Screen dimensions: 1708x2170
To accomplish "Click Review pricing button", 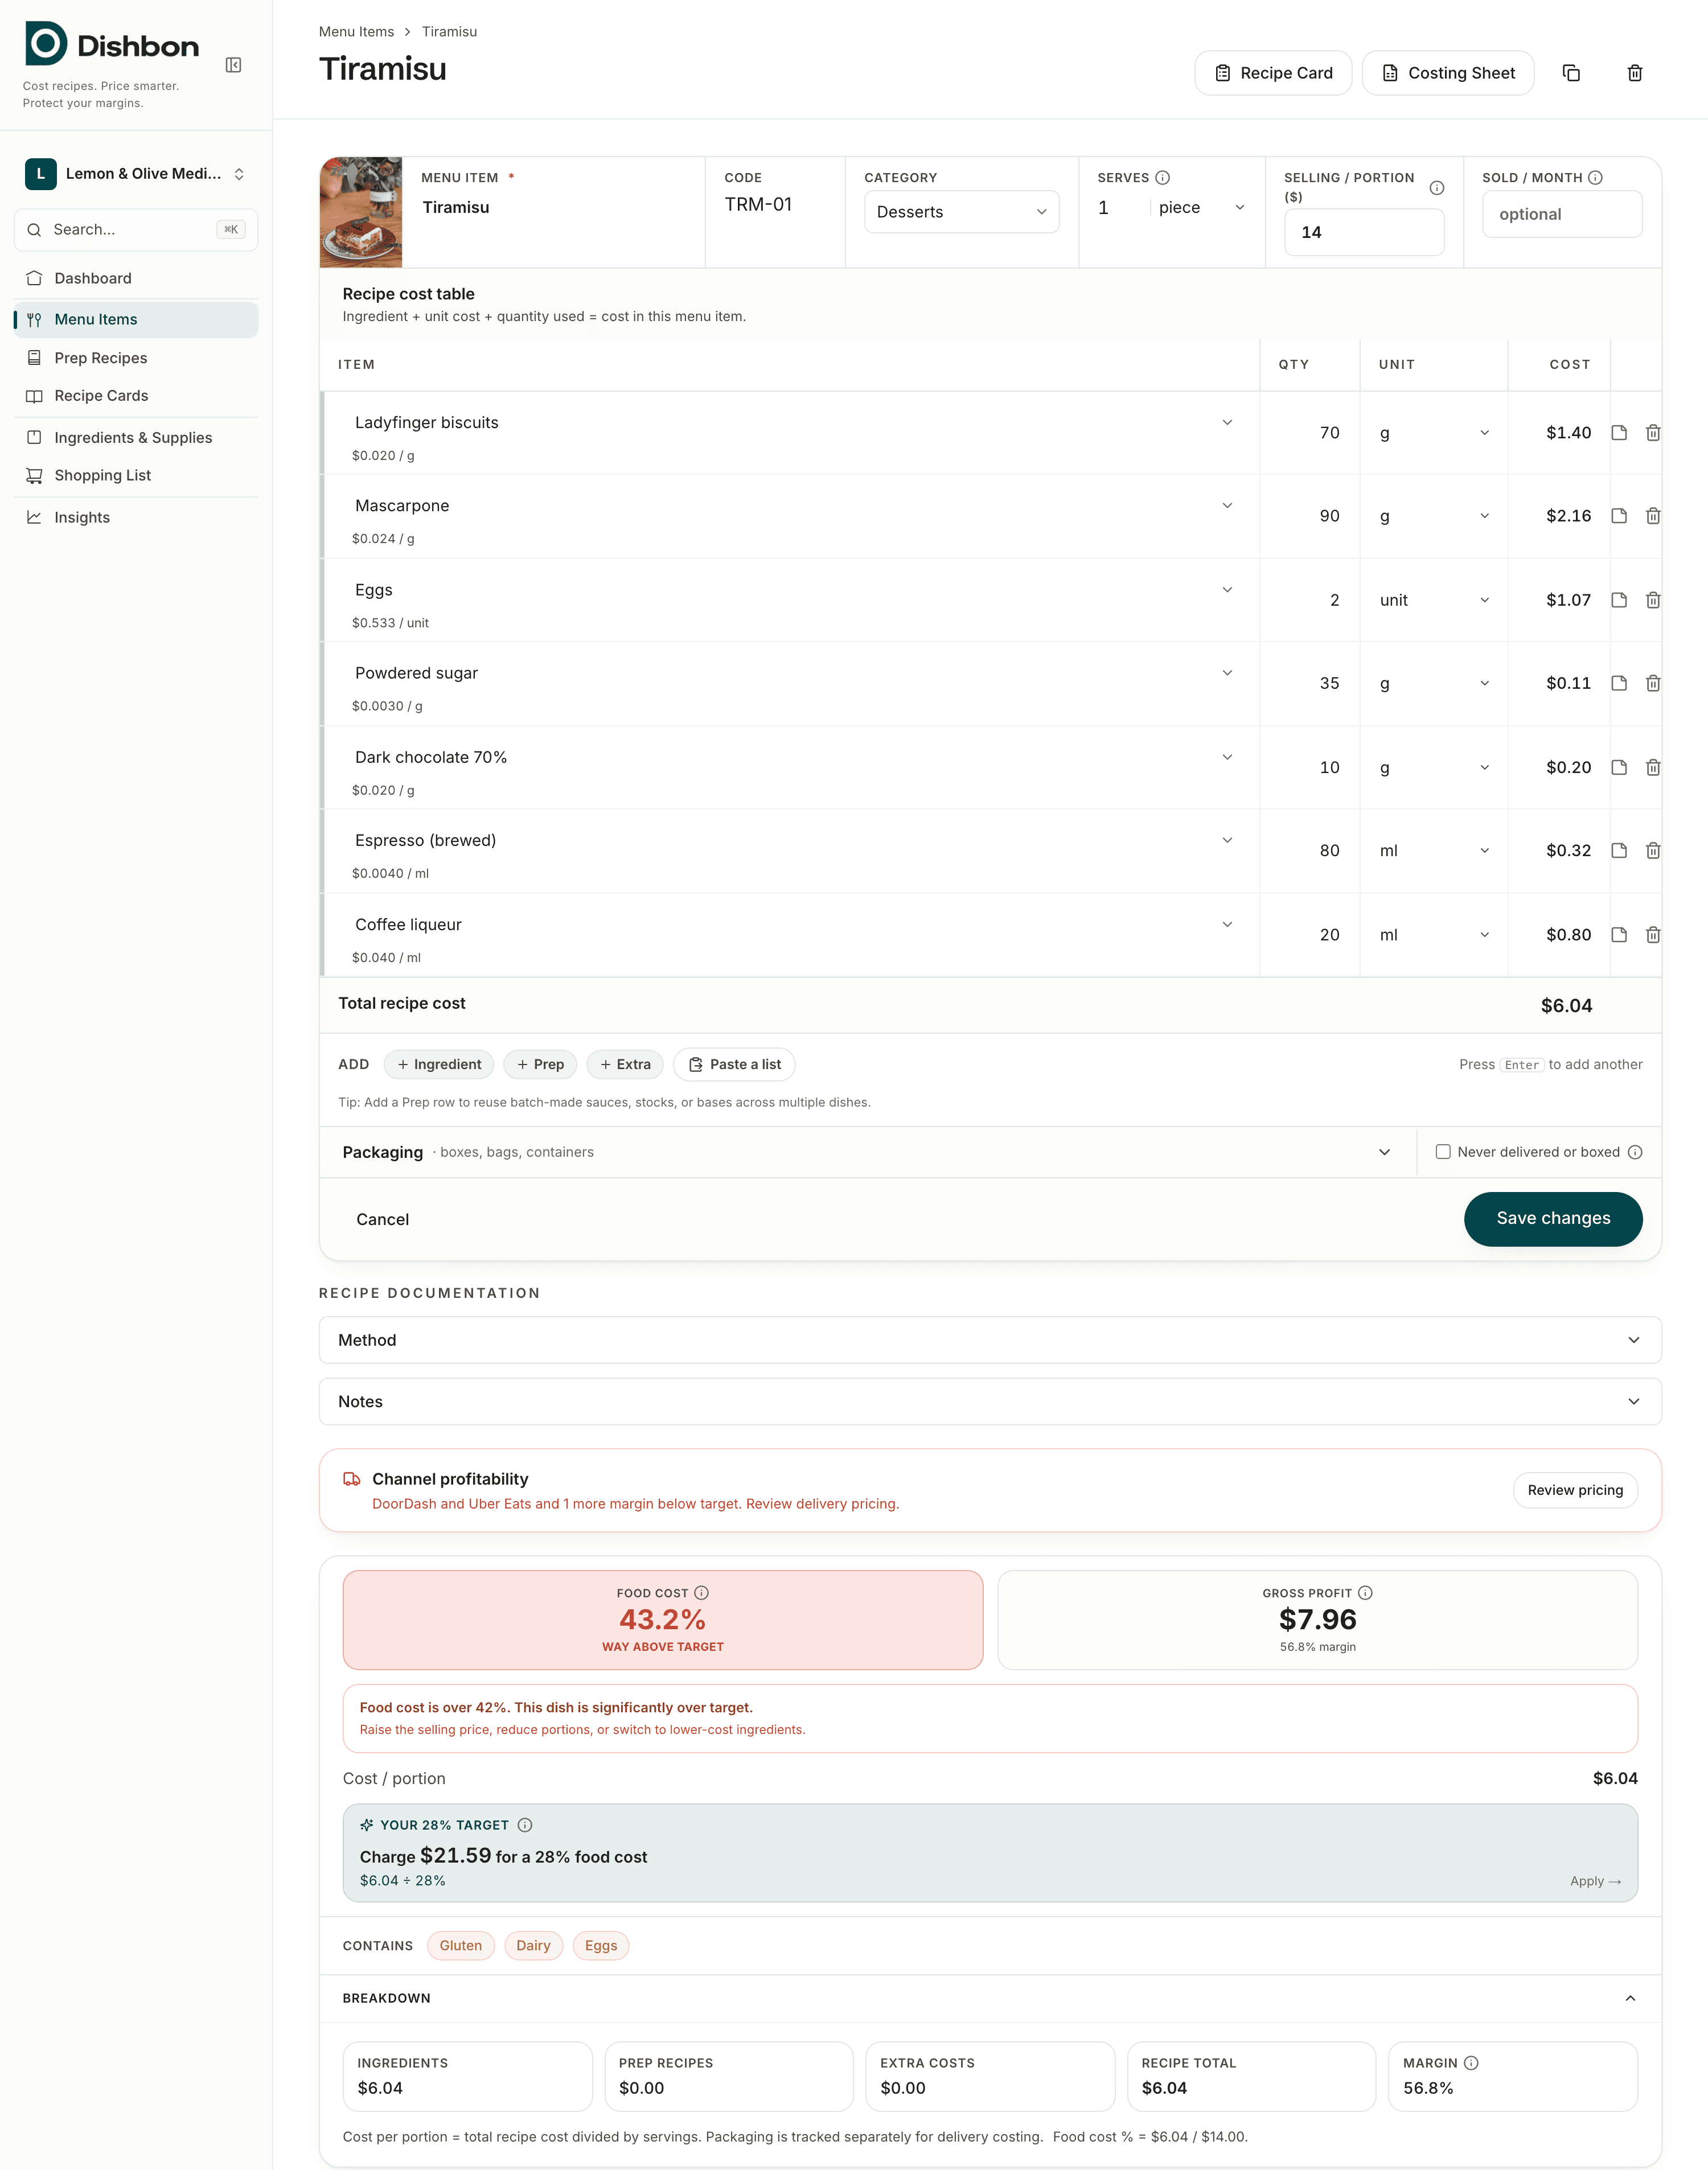I will (1575, 1490).
